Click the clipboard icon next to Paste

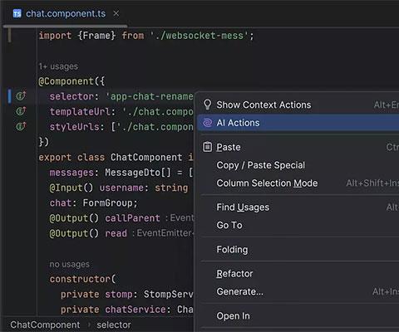[x=207, y=147]
